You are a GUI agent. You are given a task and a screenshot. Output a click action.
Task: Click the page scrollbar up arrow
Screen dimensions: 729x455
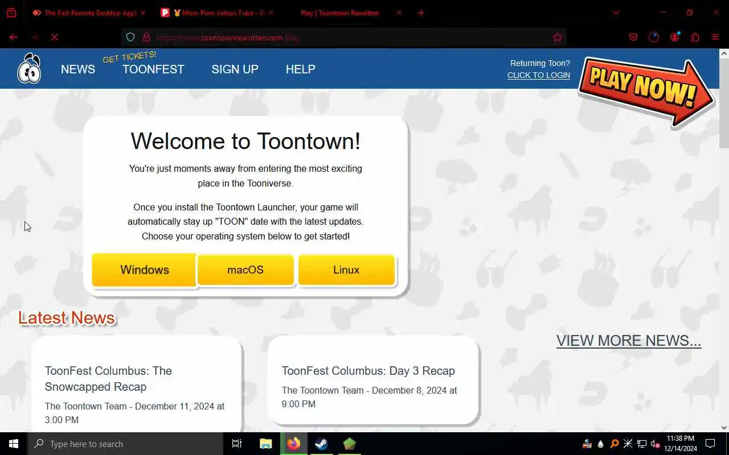[x=724, y=53]
